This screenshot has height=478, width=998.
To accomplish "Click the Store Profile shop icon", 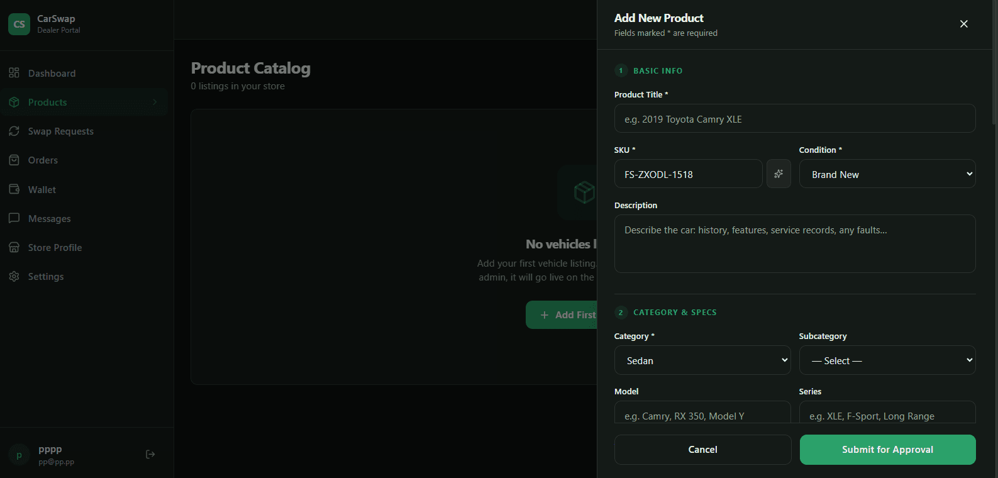I will click(14, 247).
